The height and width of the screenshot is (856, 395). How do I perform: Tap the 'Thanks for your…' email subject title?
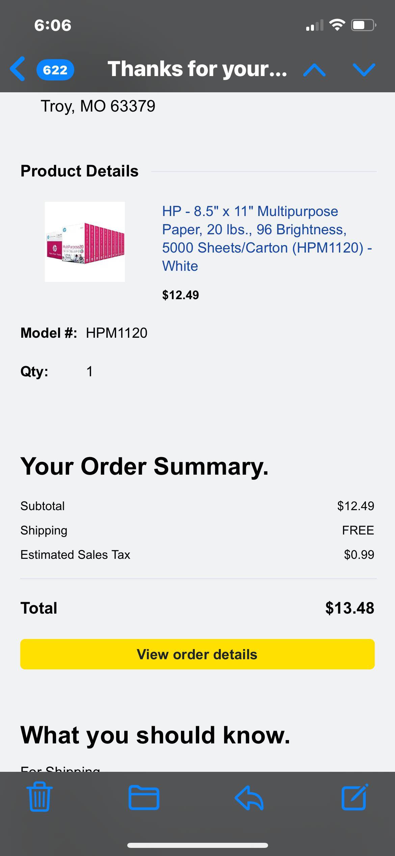coord(197,69)
